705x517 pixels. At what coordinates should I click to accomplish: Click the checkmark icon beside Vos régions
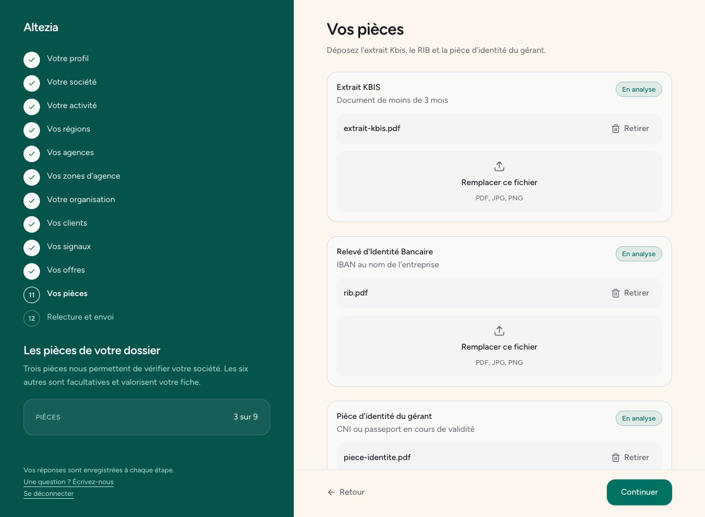pyautogui.click(x=32, y=130)
